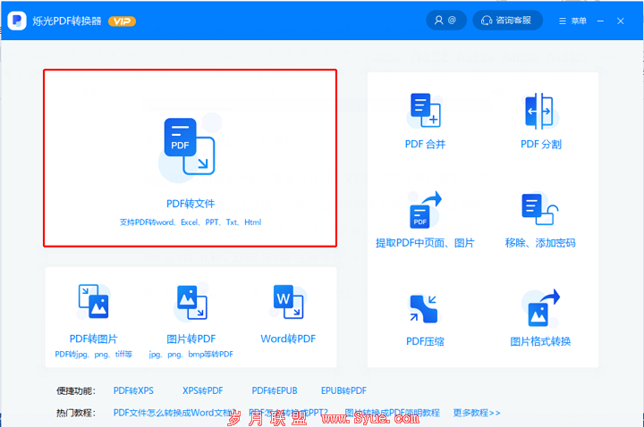Click the PDF 分割 label
Image resolution: width=644 pixels, height=427 pixels.
pos(541,144)
